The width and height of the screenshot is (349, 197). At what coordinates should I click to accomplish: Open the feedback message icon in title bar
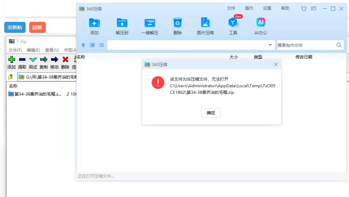[314, 9]
